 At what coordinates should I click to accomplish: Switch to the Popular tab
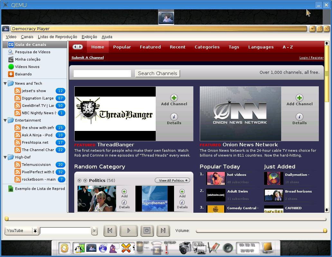(x=122, y=47)
